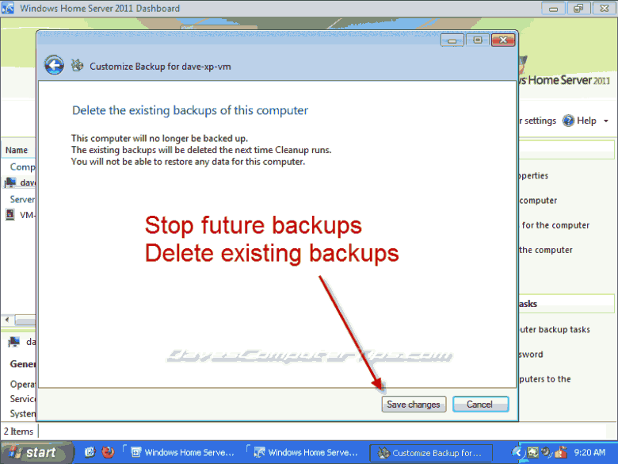Switch to second Windows Home Server taskbar item
Screen dimensions: 618x464
tap(307, 453)
